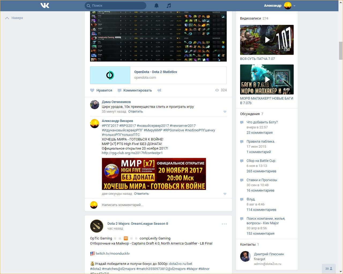
Task: Open OpenDota - Dota 2 Statistics link
Action: (155, 72)
